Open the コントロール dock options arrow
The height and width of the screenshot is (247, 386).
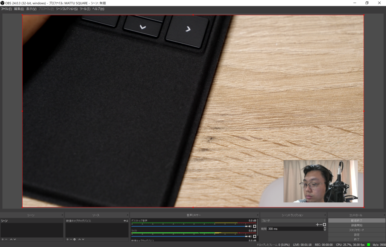pyautogui.click(x=384, y=215)
